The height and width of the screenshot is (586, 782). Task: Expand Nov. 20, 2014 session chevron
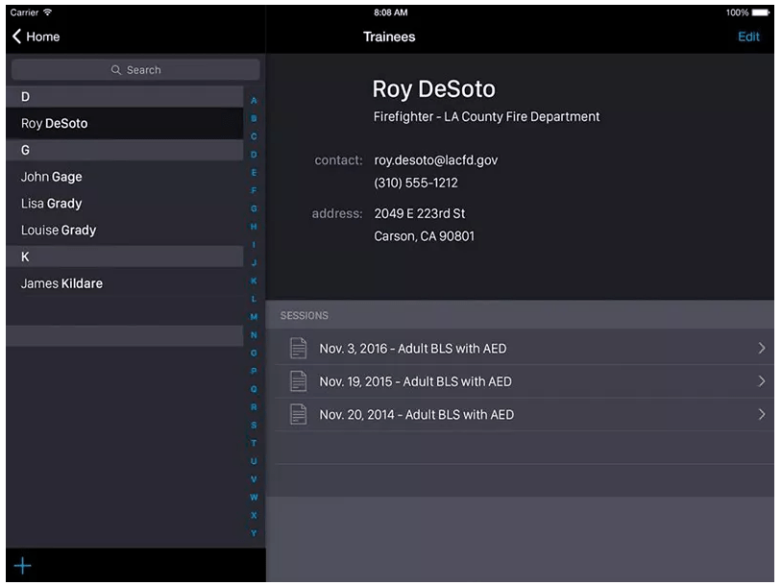761,414
